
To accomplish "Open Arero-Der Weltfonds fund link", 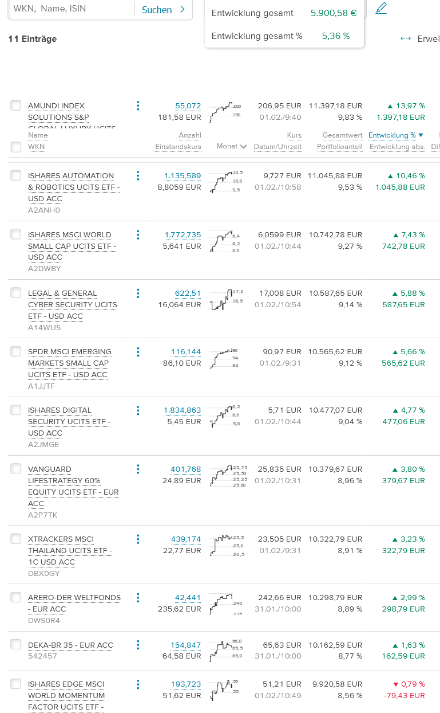I will pyautogui.click(x=74, y=603).
